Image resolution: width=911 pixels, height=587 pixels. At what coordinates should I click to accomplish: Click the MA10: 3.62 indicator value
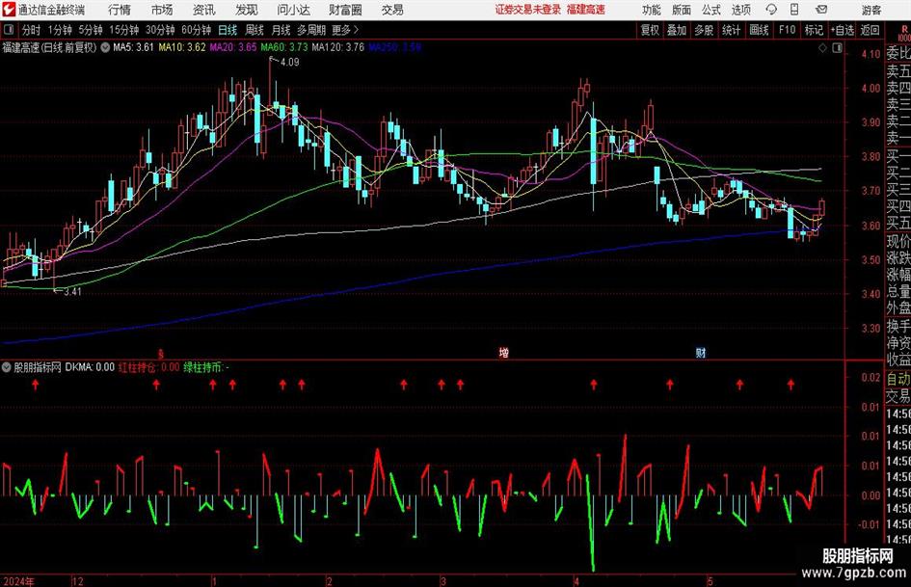tap(182, 47)
